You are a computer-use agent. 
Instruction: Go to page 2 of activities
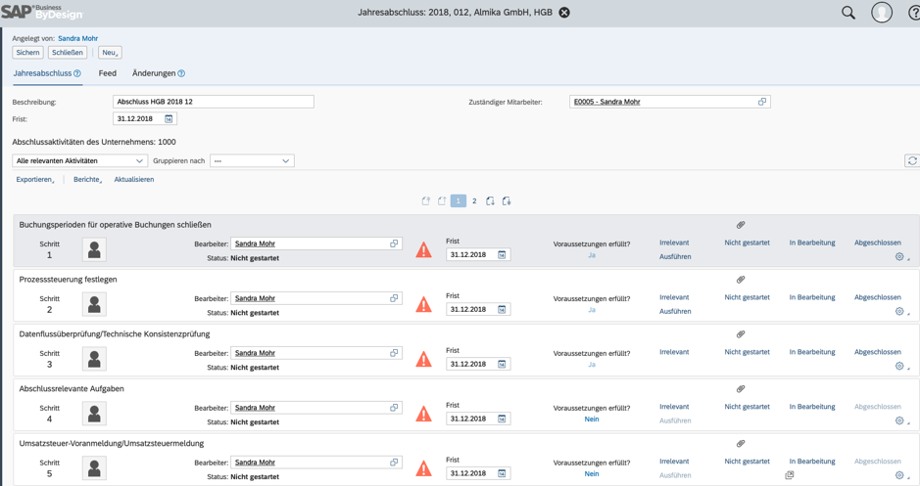[474, 200]
